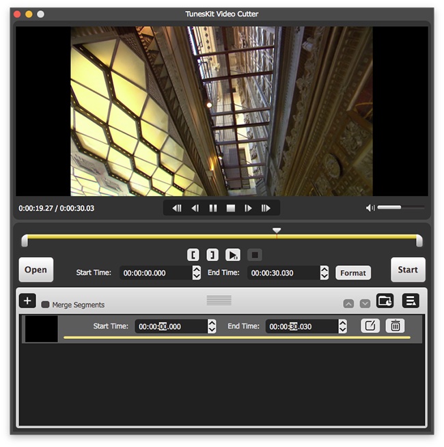Enable the Merge Segments checkbox
The image size is (444, 447).
pyautogui.click(x=46, y=305)
